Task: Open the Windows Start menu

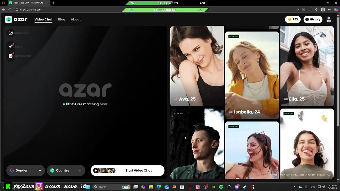Action: (88, 187)
